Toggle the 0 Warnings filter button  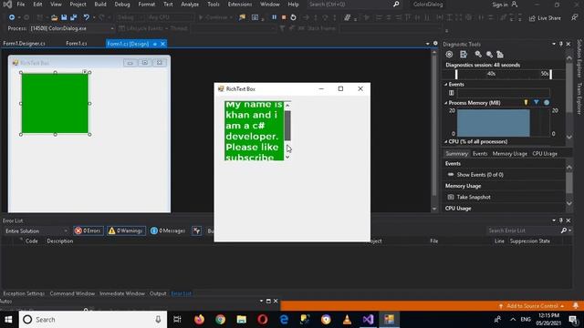click(126, 231)
